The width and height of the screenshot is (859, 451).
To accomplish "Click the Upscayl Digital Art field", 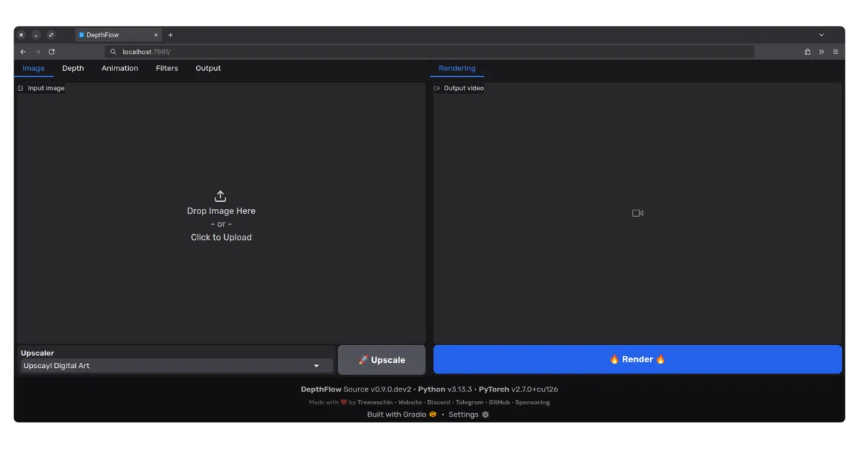I will click(x=176, y=366).
